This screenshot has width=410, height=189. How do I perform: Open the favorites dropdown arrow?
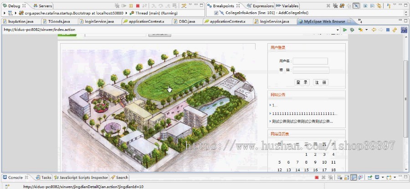coord(366,30)
